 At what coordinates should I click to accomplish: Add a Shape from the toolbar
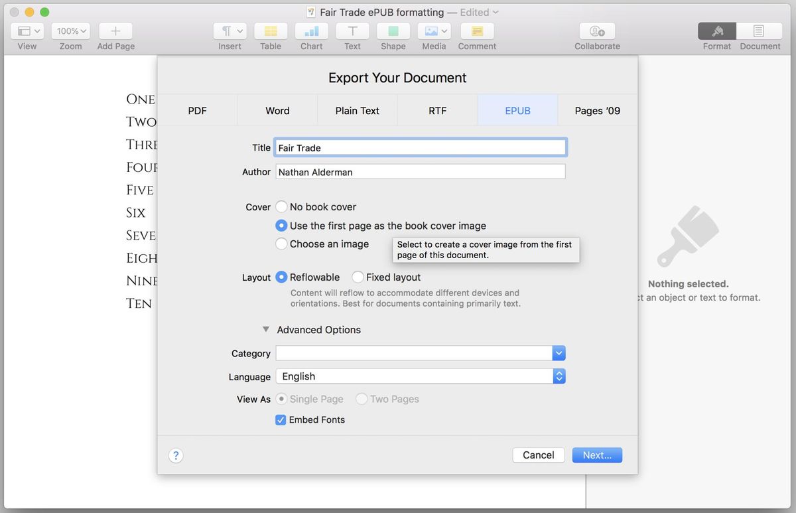393,31
